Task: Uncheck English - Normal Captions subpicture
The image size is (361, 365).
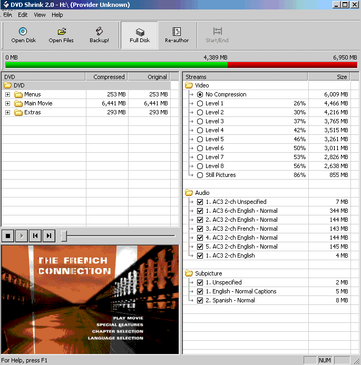Action: 200,291
